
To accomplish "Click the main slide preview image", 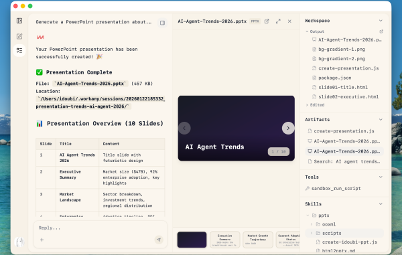I will [x=236, y=129].
